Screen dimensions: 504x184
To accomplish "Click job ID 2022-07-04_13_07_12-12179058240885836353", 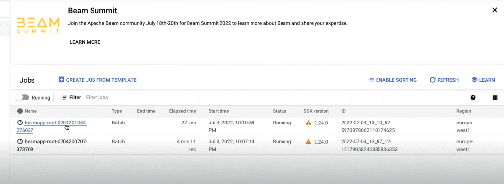I will click(369, 145).
